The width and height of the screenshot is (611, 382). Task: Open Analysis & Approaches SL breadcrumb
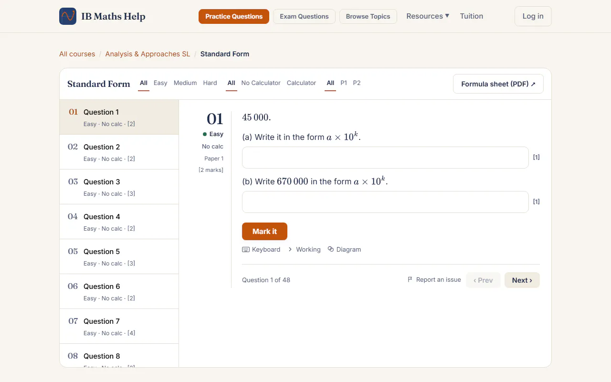(x=147, y=54)
